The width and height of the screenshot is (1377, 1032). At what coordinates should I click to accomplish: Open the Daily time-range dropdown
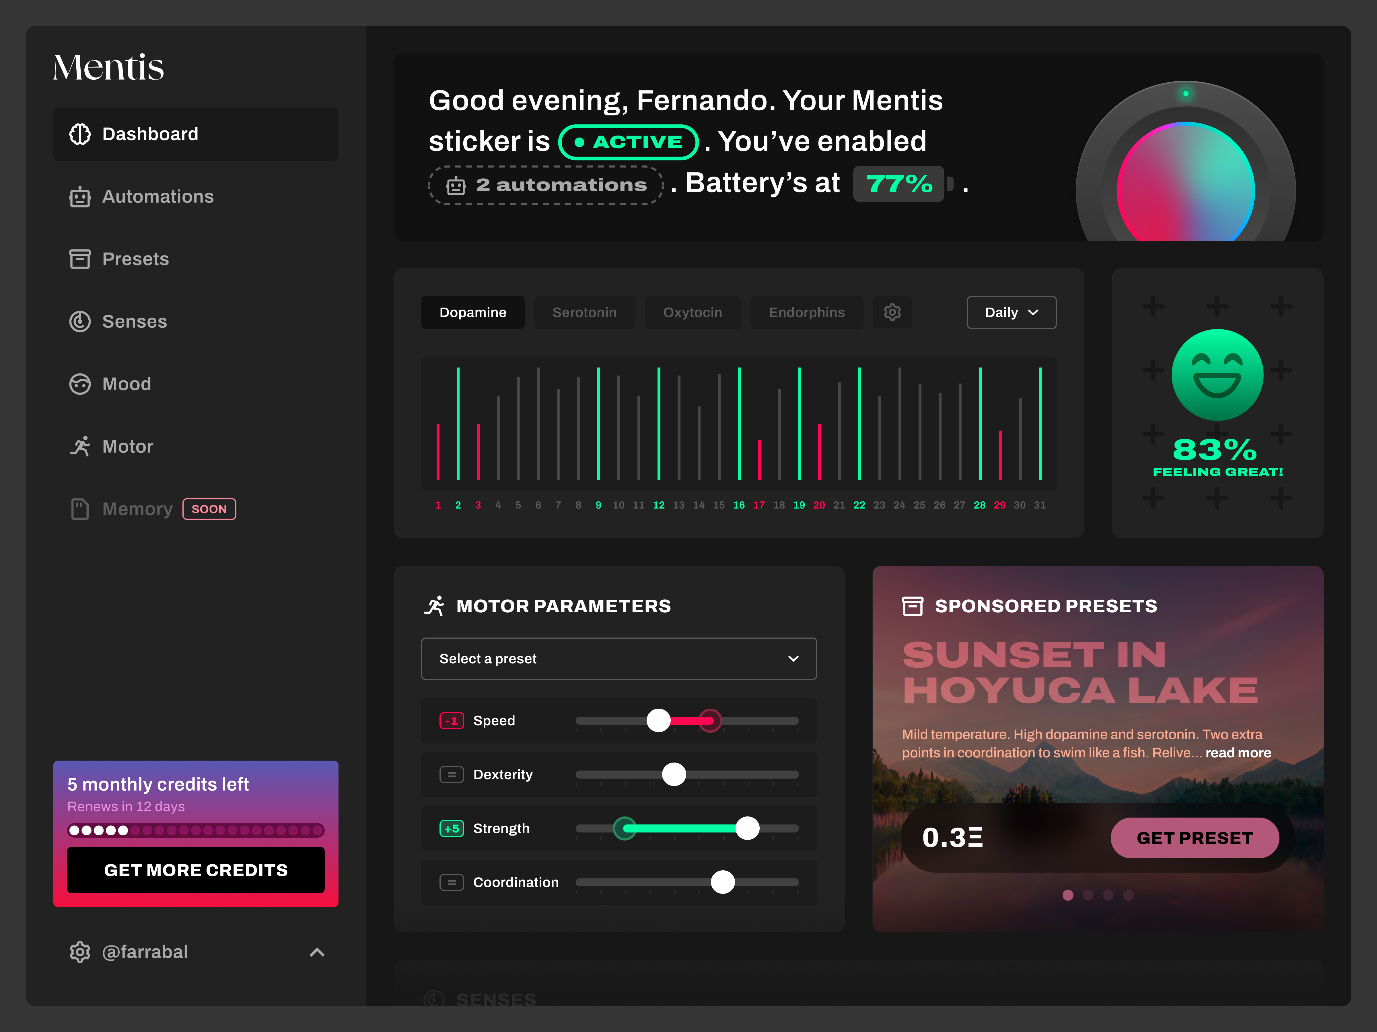[x=1010, y=312]
